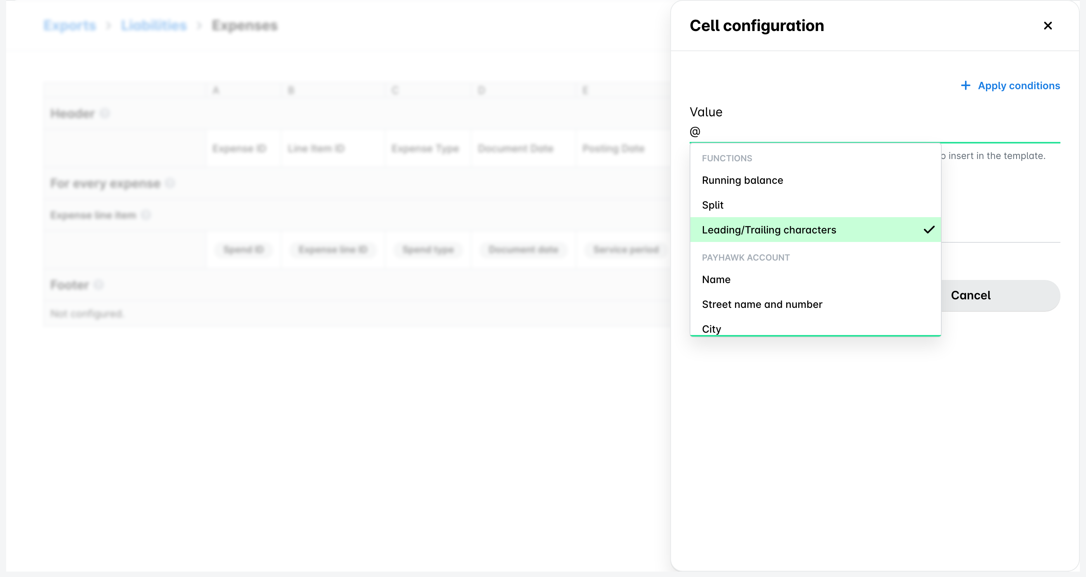This screenshot has height=577, width=1086.
Task: Select Leading/Trailing characters option
Action: pyautogui.click(x=815, y=230)
